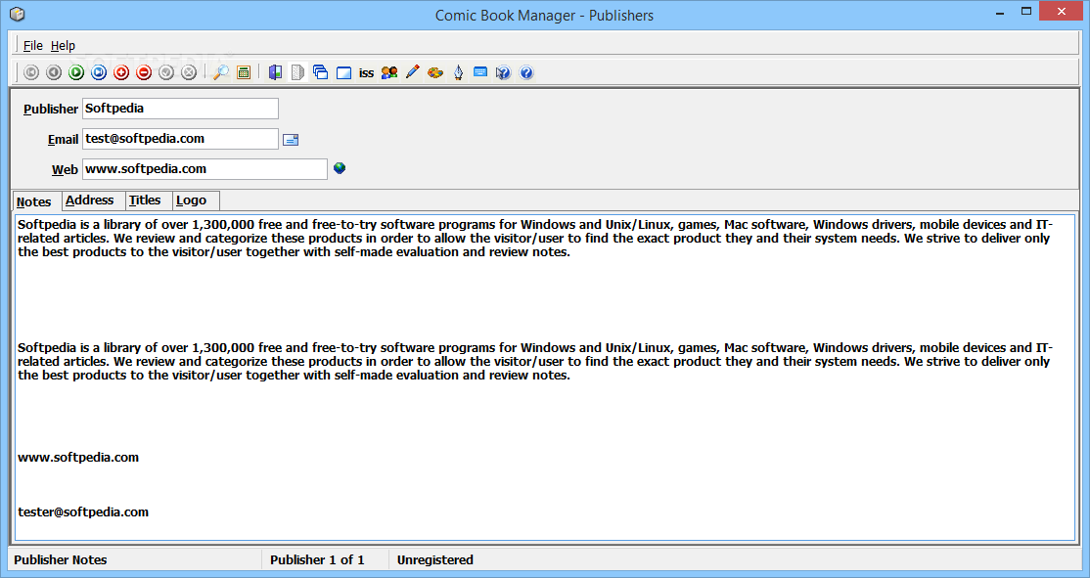Click 'www.softpedia.com' line in notes

(78, 457)
